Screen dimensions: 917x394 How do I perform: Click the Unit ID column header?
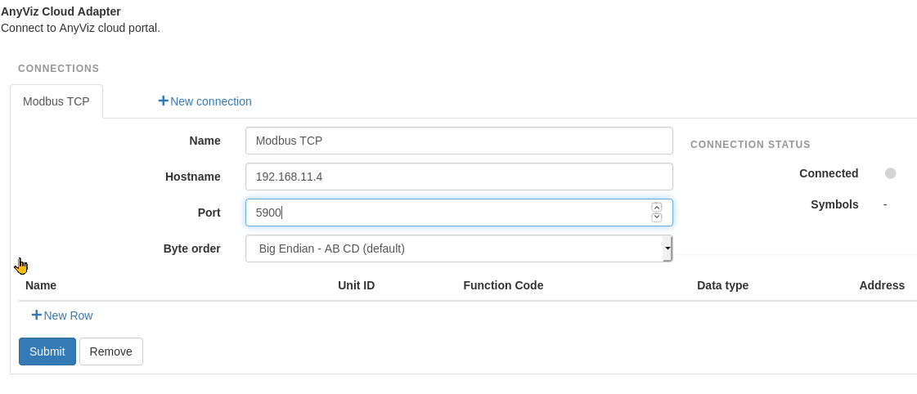pyautogui.click(x=356, y=285)
